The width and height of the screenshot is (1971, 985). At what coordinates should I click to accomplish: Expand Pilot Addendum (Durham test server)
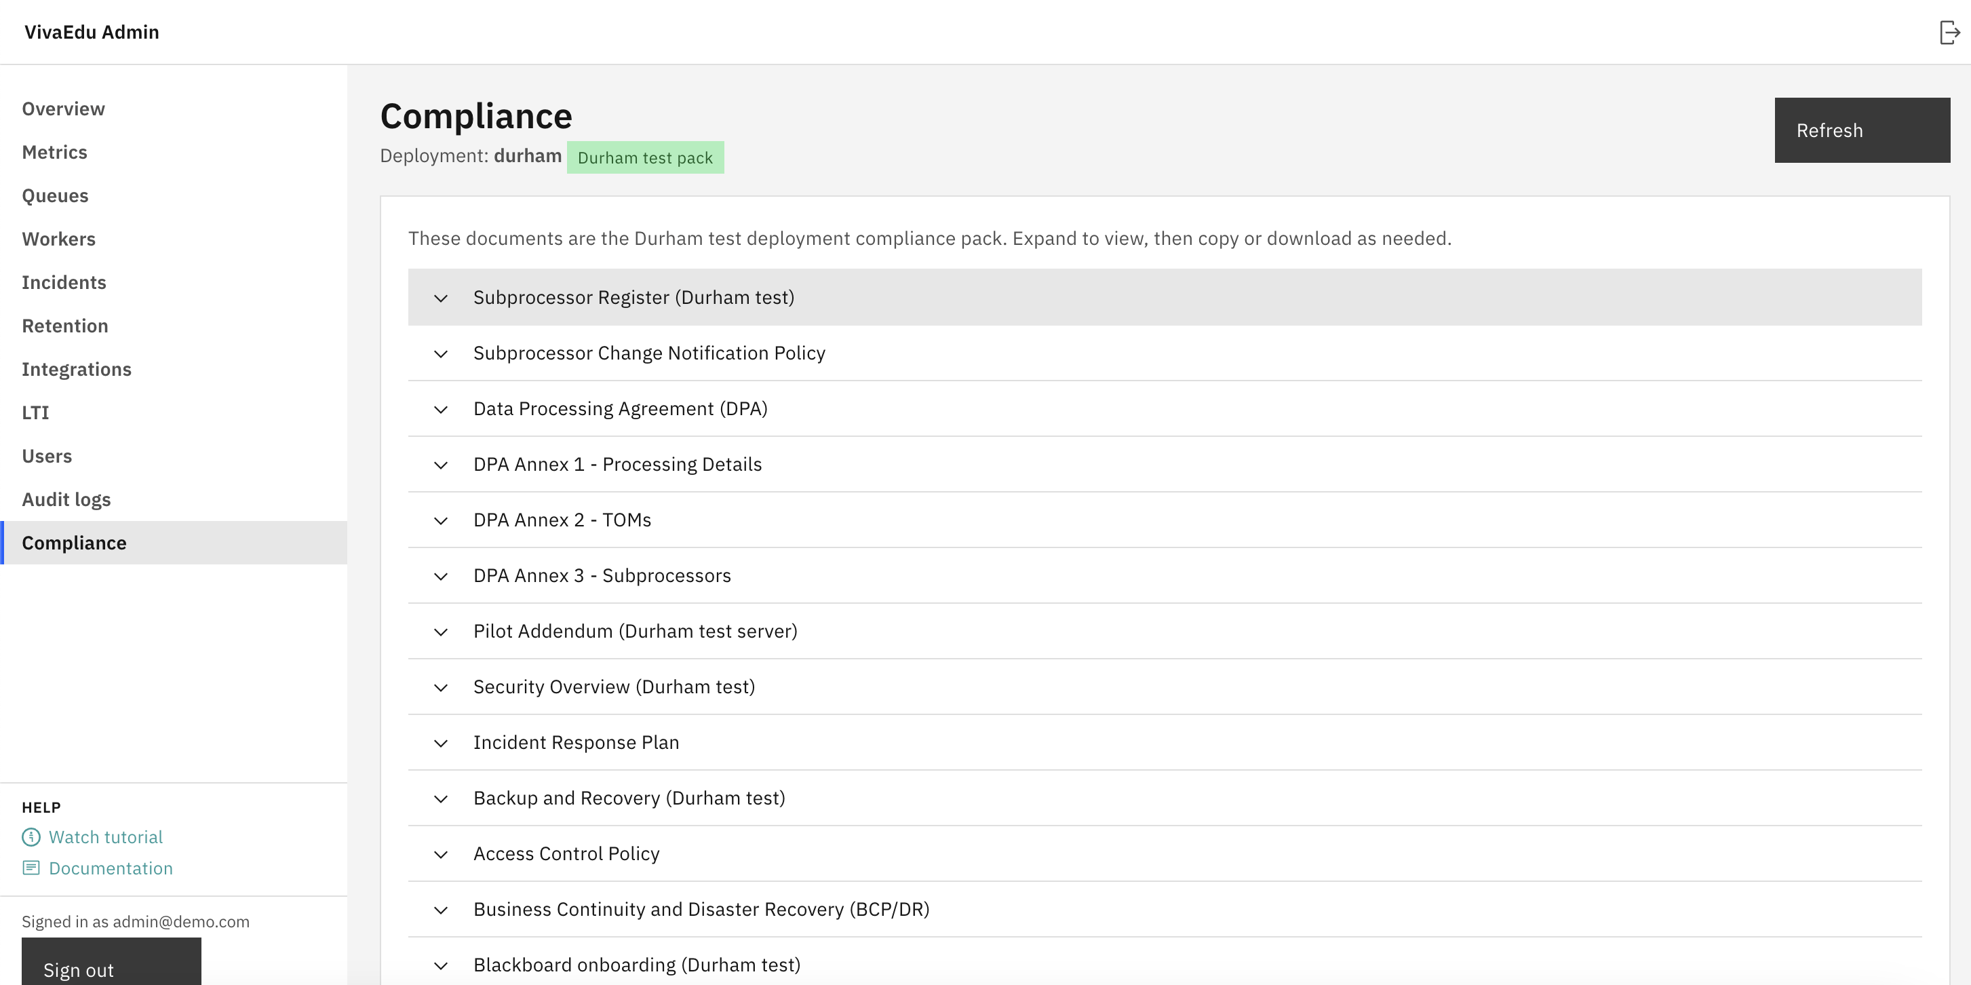635,631
